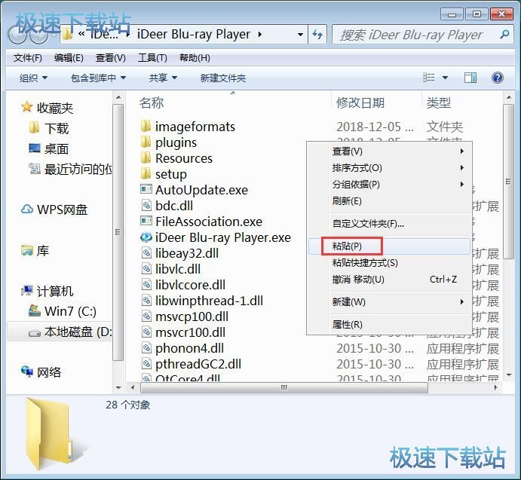This screenshot has height=480, width=521.
Task: Select 撤消 移动(U) in context menu
Action: click(389, 280)
